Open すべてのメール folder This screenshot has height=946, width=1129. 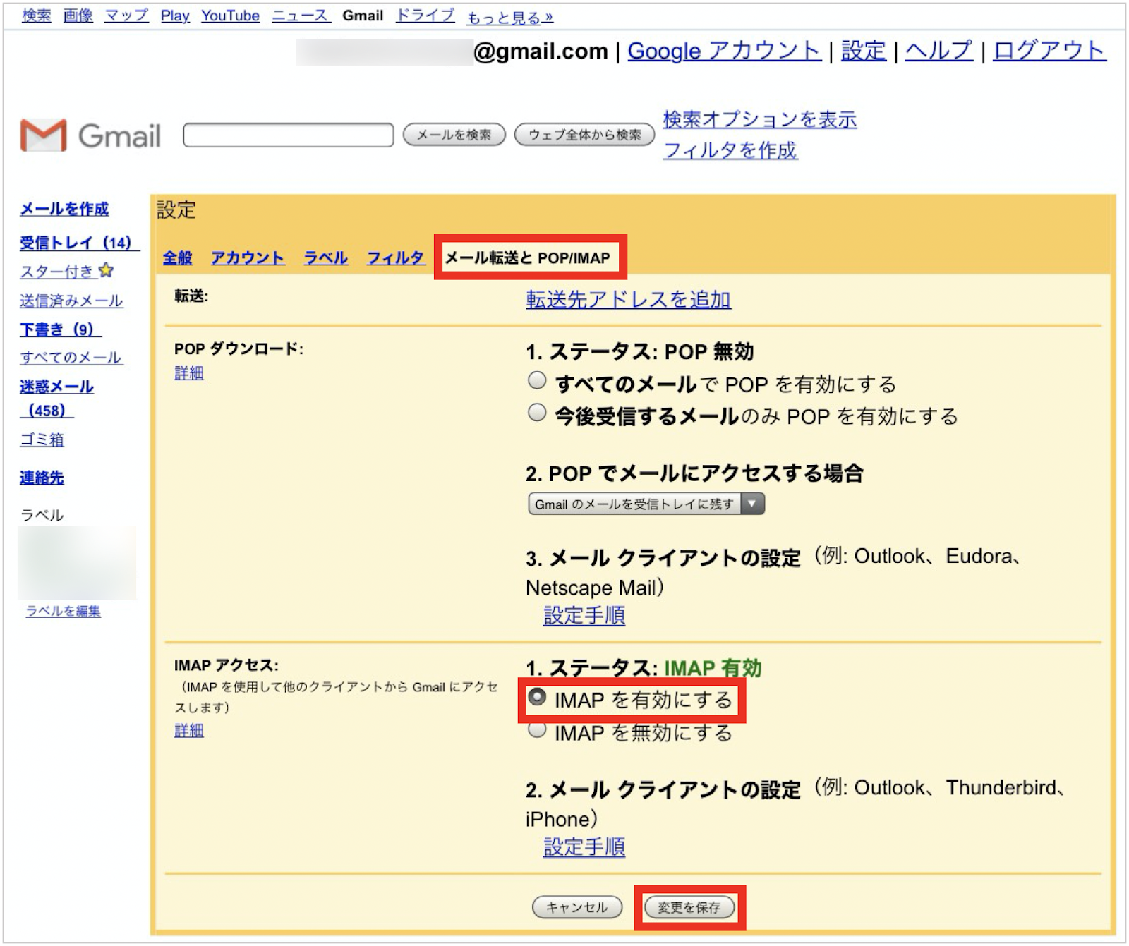point(71,358)
